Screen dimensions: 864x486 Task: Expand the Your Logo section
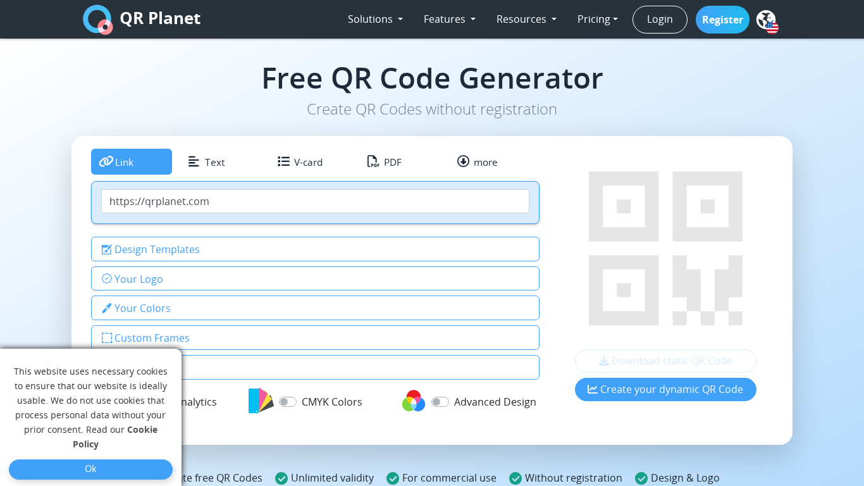315,279
